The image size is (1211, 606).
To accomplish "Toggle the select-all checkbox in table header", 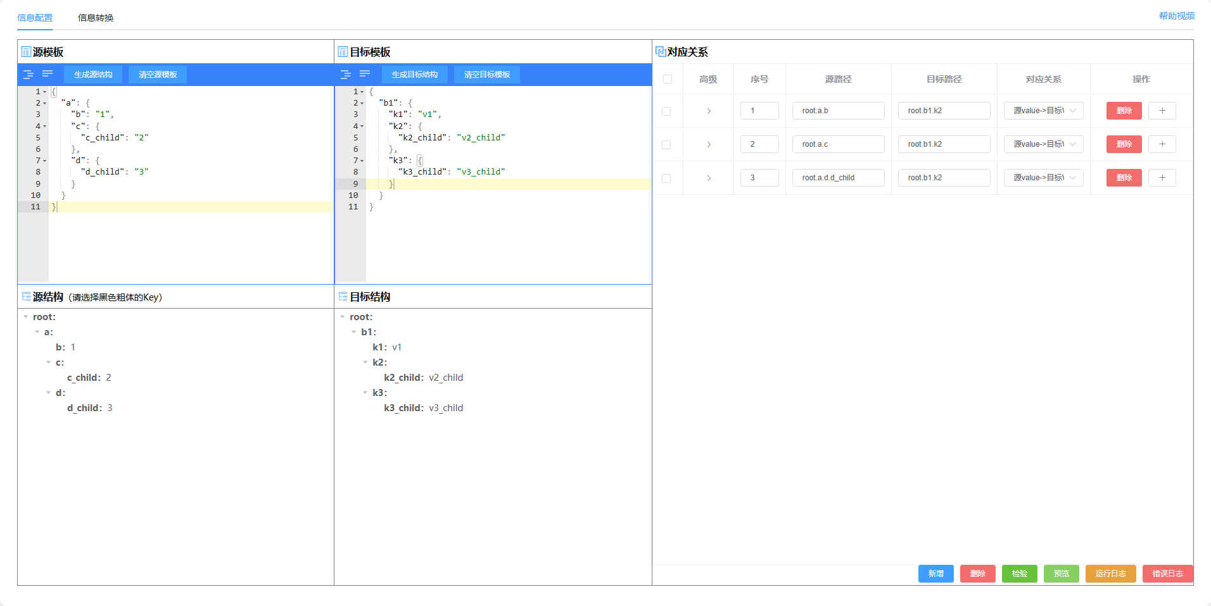I will pos(667,79).
